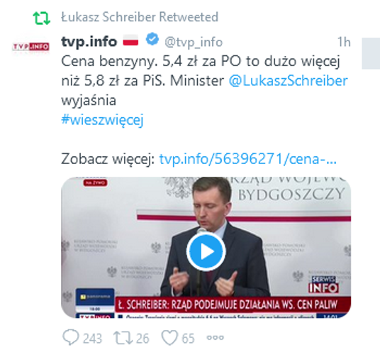Click the video thumbnail's red news ticker

(x=233, y=305)
